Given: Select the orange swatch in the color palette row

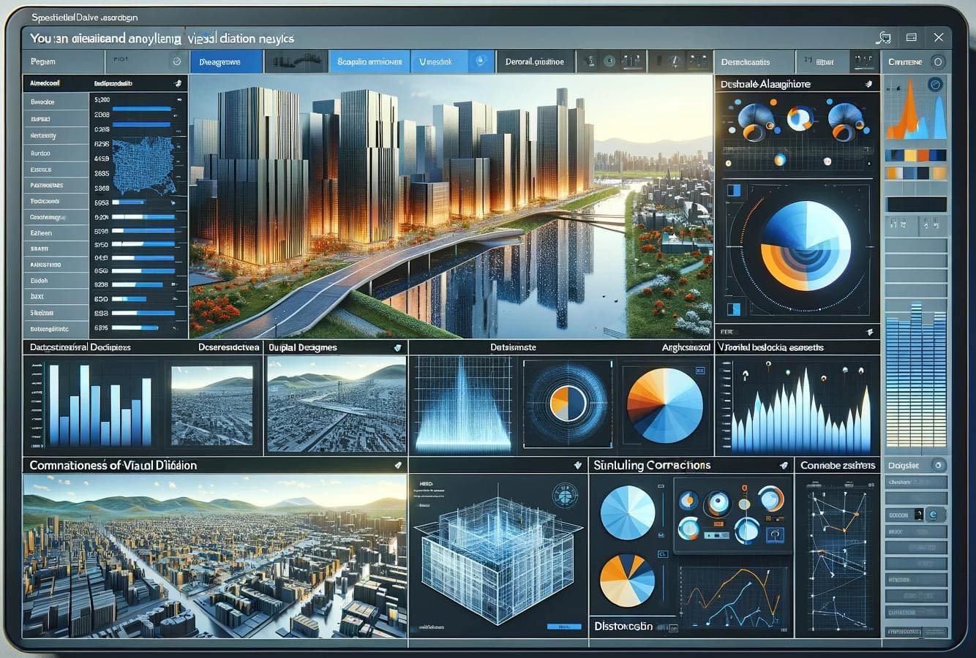Looking at the screenshot, I should click(x=910, y=156).
